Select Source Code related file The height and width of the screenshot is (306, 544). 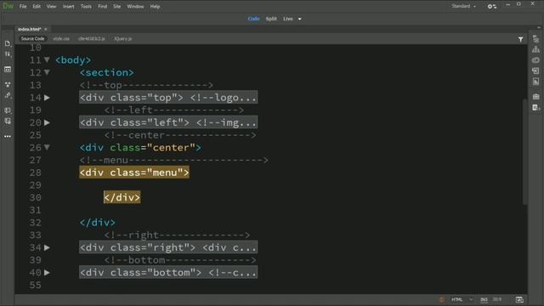[32, 38]
